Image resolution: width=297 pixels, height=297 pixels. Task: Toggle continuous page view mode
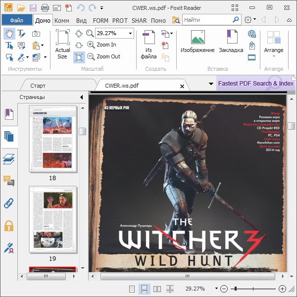coord(145,289)
